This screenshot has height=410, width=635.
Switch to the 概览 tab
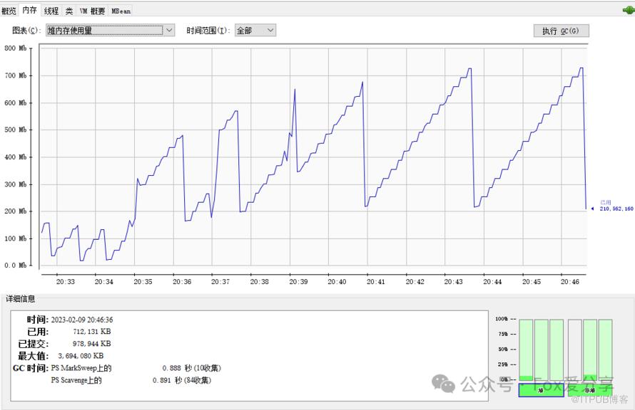[9, 11]
